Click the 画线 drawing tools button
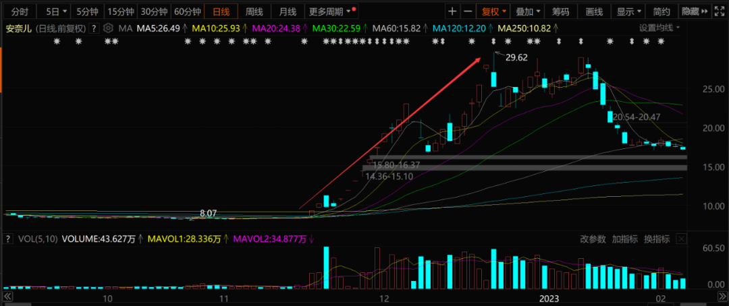The image size is (729, 306). (x=594, y=11)
